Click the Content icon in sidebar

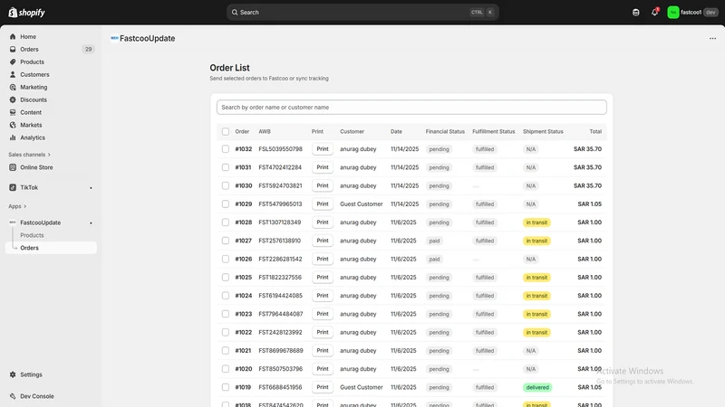(x=13, y=112)
